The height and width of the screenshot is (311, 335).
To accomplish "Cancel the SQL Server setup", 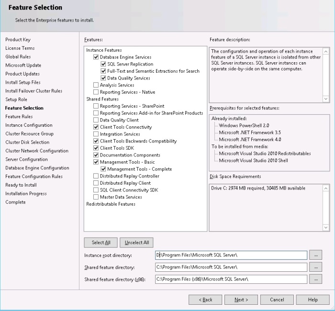I will point(277,300).
